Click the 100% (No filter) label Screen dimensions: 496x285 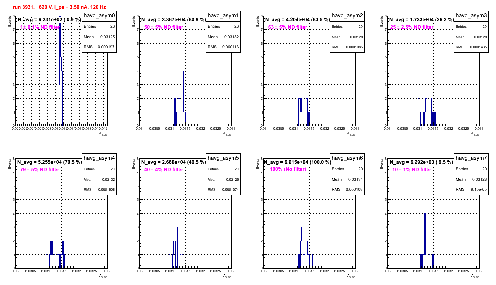pyautogui.click(x=288, y=169)
